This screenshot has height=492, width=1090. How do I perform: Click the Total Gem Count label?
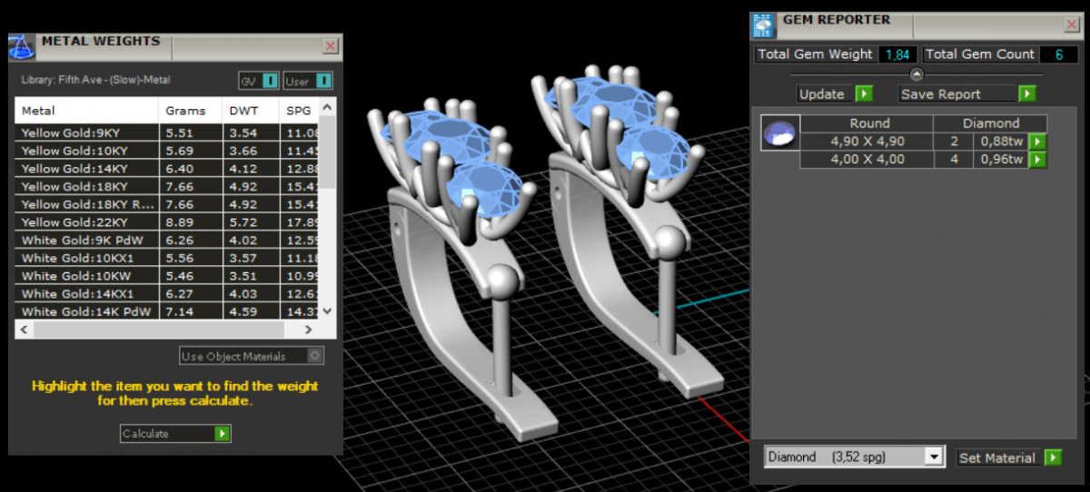980,54
